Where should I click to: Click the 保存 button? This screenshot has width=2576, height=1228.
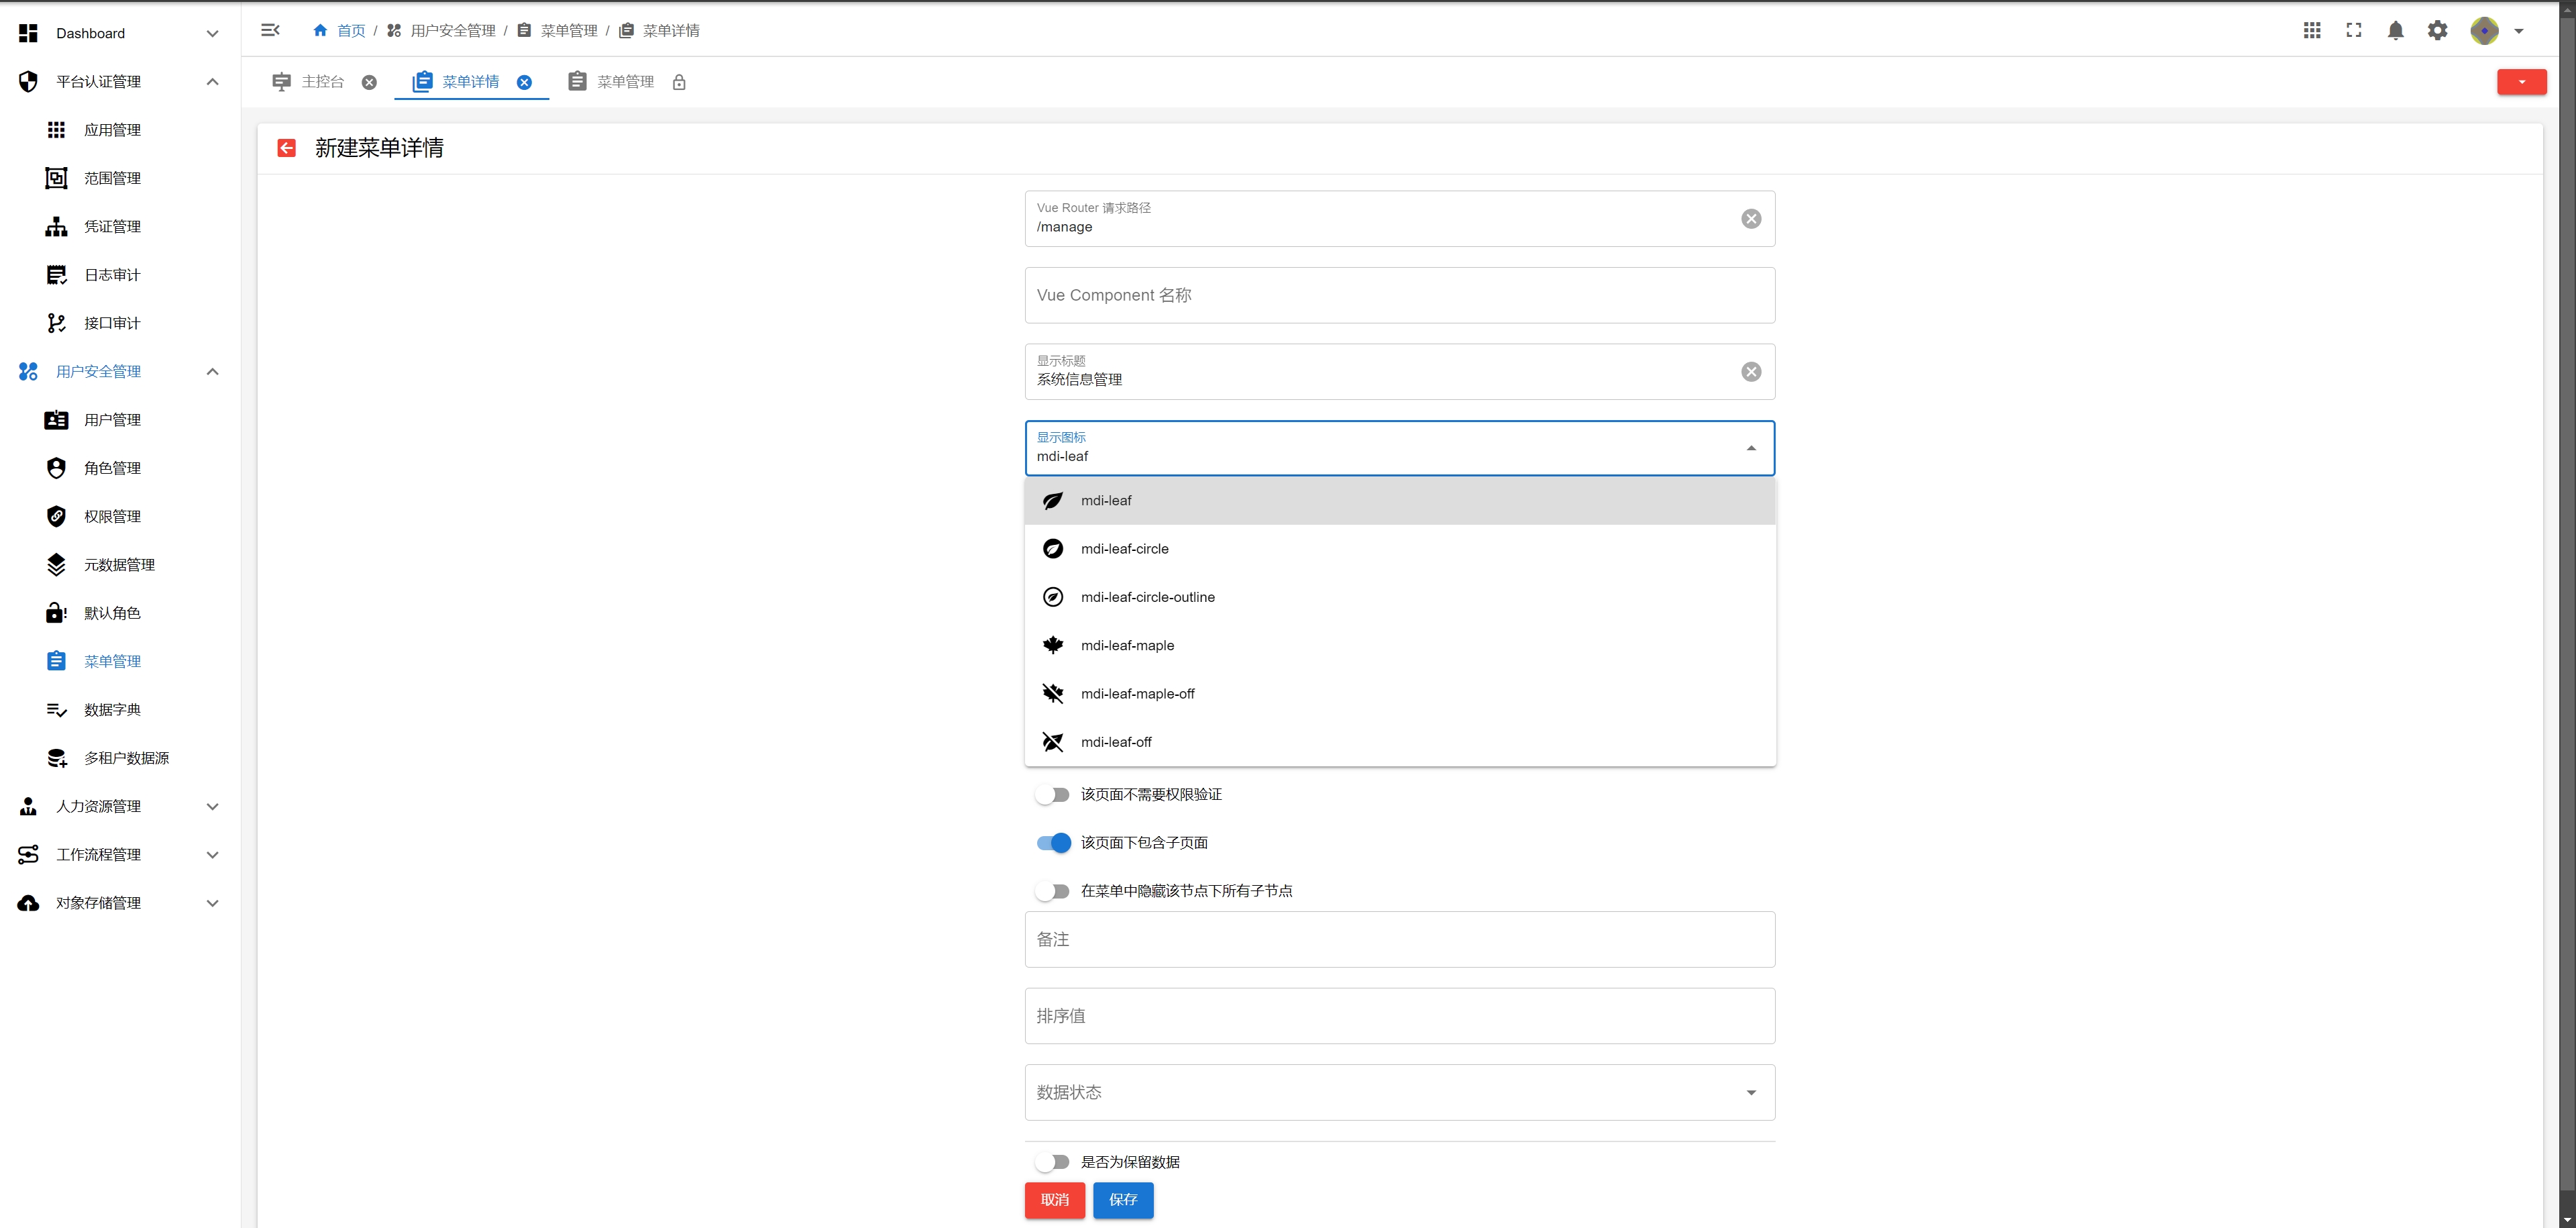[1122, 1200]
